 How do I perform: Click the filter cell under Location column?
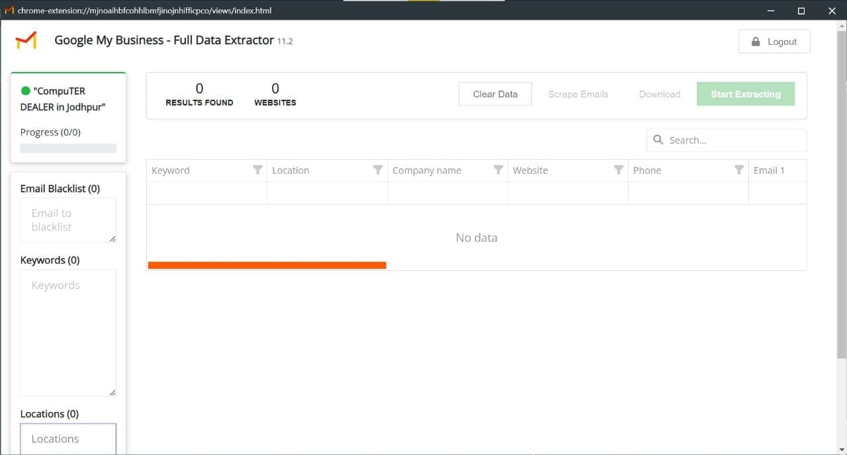tap(328, 193)
